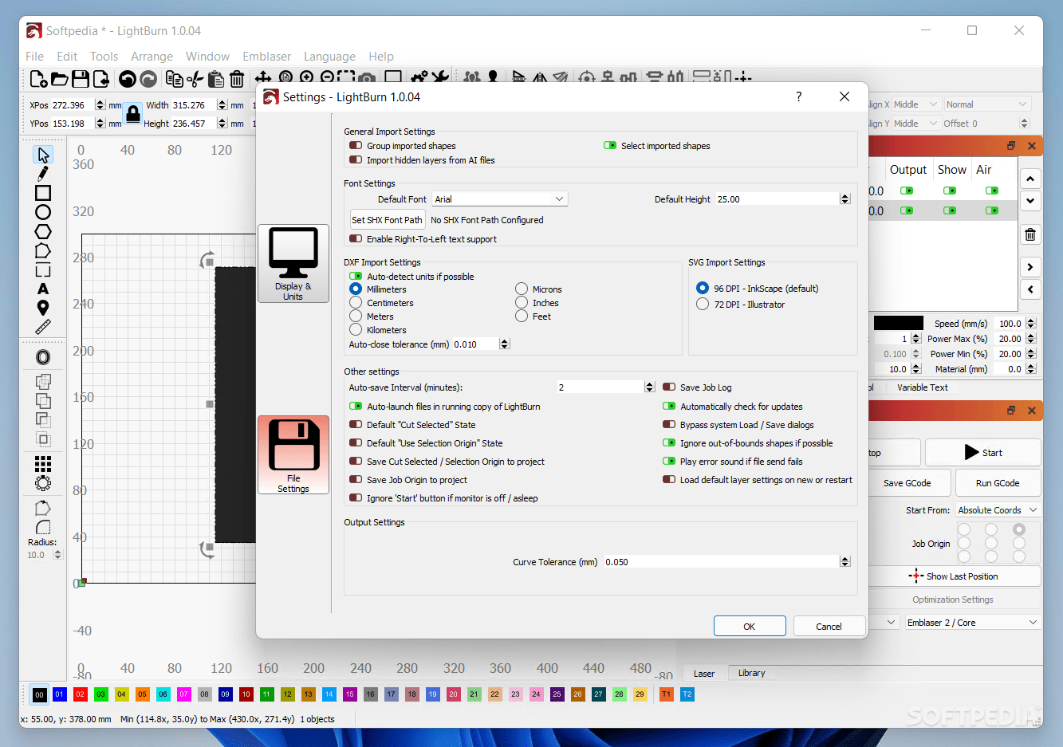
Task: Select the Ellipse drawing tool
Action: point(42,212)
